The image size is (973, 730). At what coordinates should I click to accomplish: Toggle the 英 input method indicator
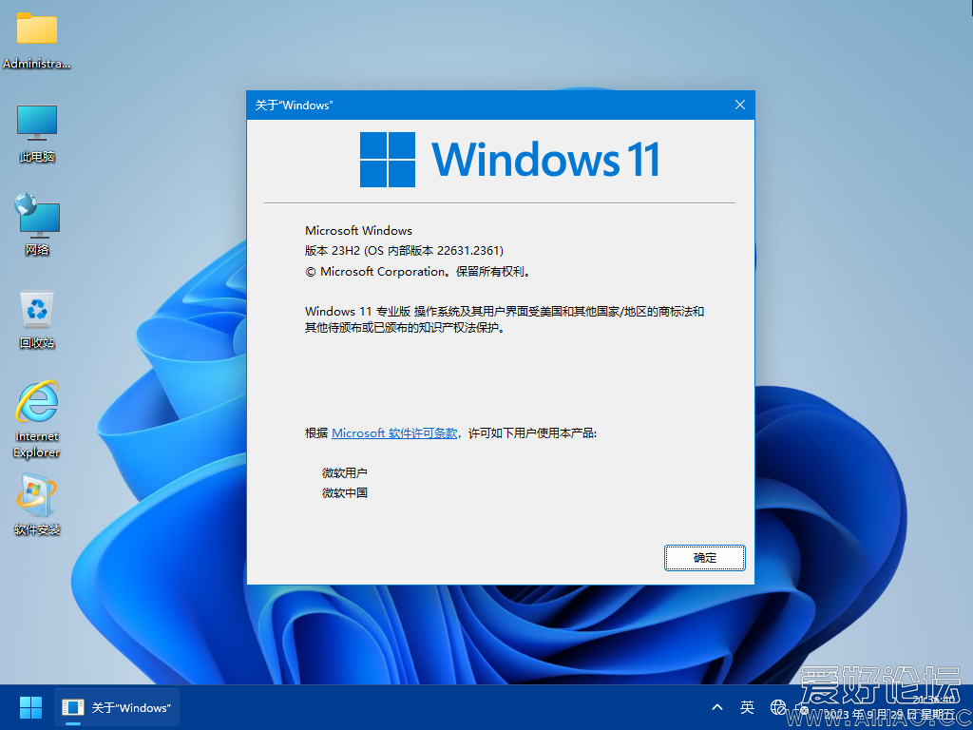pyautogui.click(x=747, y=707)
